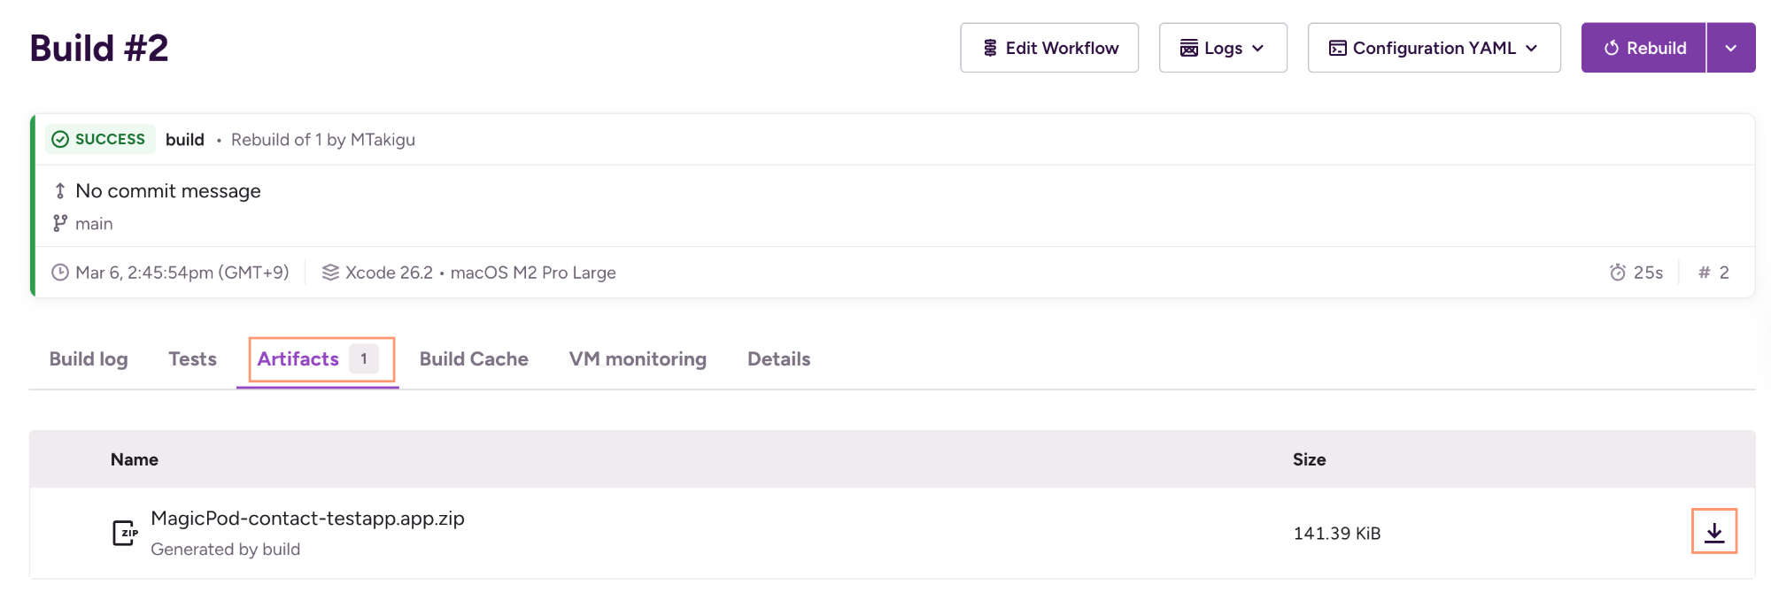Open the VM monitoring tab

pos(638,359)
